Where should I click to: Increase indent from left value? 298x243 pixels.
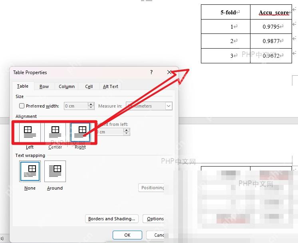[x=126, y=130]
